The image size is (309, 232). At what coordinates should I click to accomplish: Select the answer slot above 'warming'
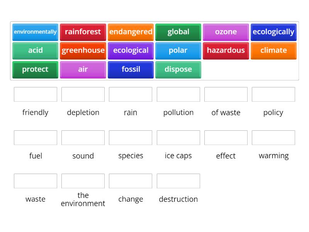click(273, 138)
